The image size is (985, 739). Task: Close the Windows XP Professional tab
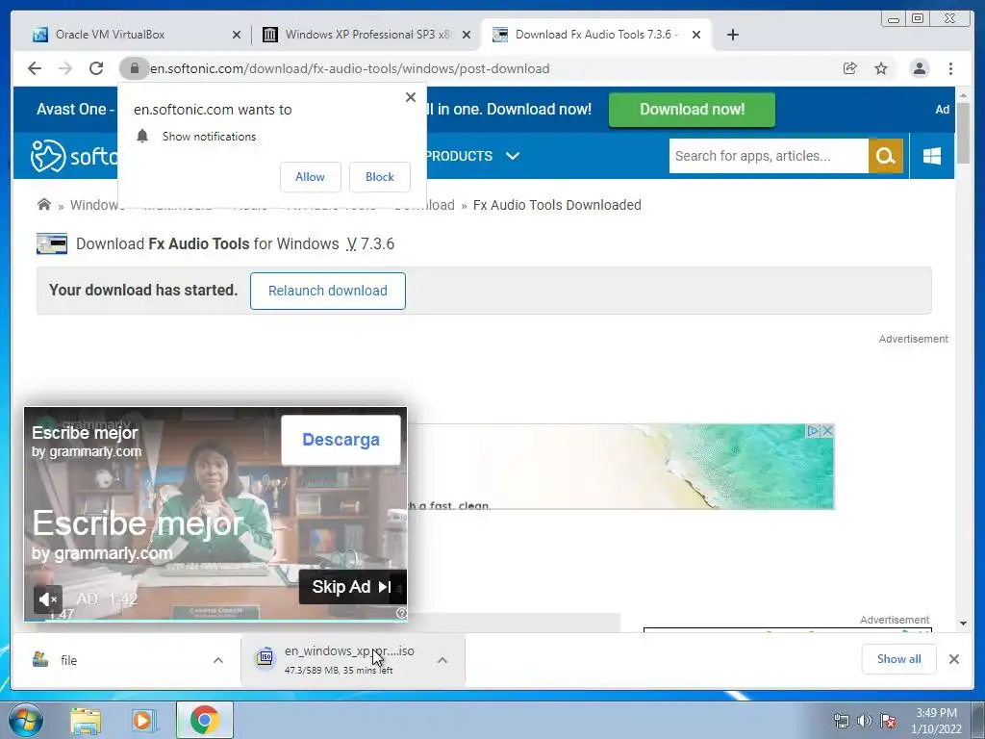[x=467, y=36]
